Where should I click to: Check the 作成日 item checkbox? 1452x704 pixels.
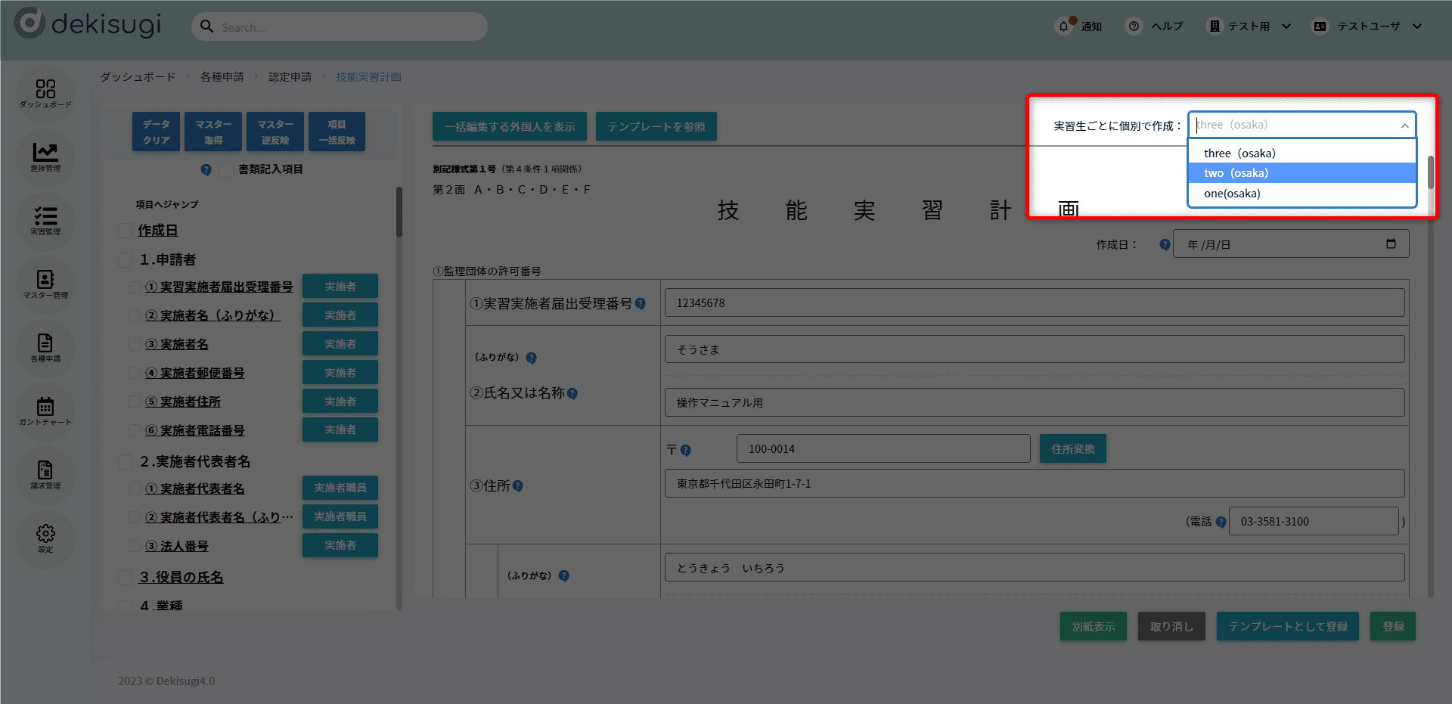click(x=126, y=231)
